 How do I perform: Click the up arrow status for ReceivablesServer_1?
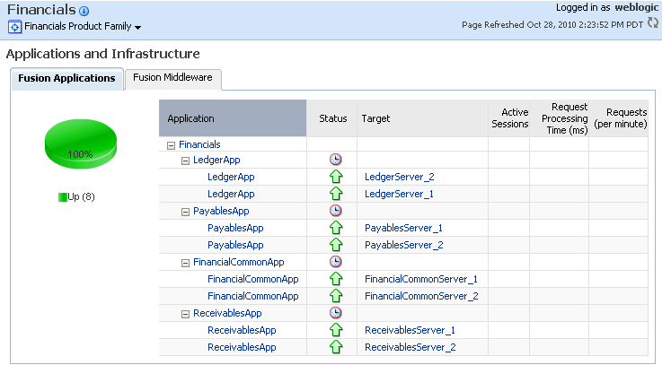(x=336, y=330)
